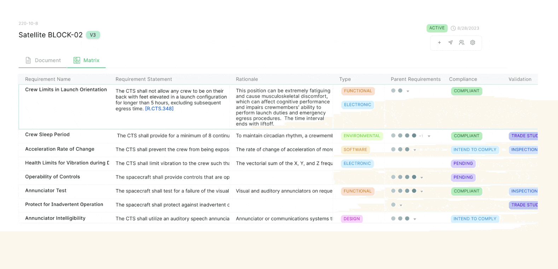
Task: Click TRADE STUDY tag in Crew Sleep Period row
Action: point(523,136)
